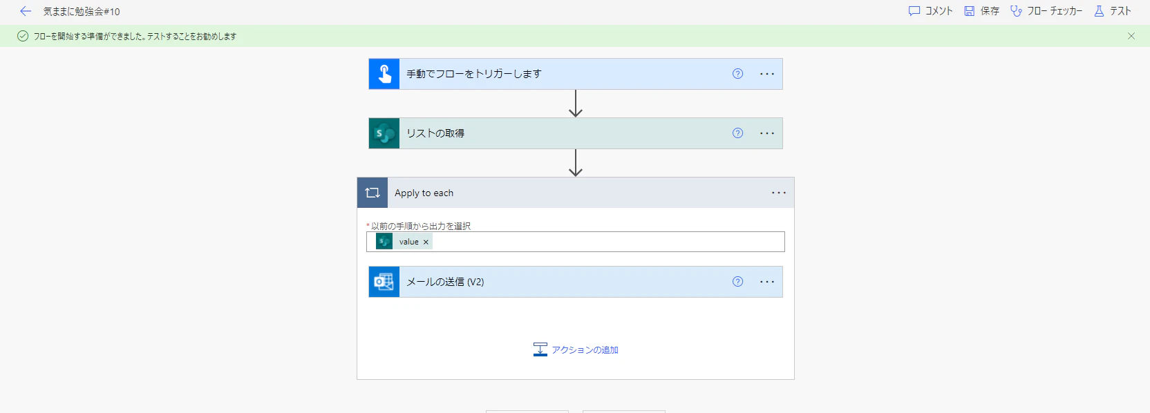The height and width of the screenshot is (413, 1150).
Task: Open more options for リストの取得 step
Action: 767,133
